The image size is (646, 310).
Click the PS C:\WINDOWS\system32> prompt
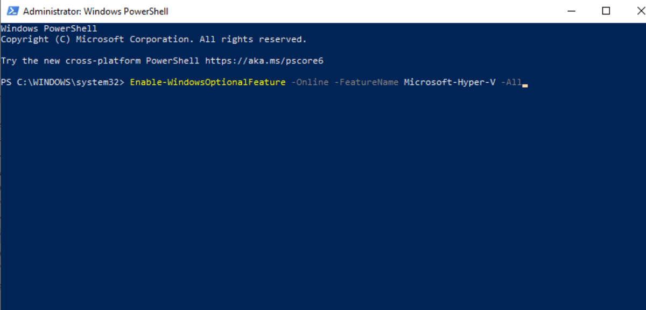[62, 82]
